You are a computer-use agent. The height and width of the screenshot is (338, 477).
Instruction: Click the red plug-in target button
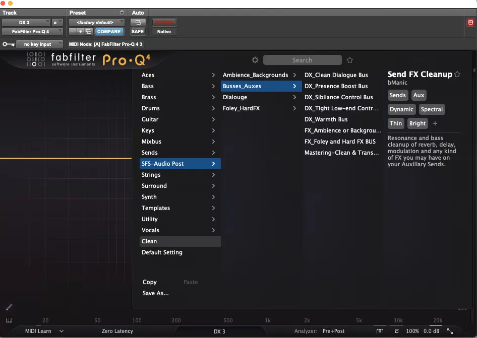(x=470, y=23)
